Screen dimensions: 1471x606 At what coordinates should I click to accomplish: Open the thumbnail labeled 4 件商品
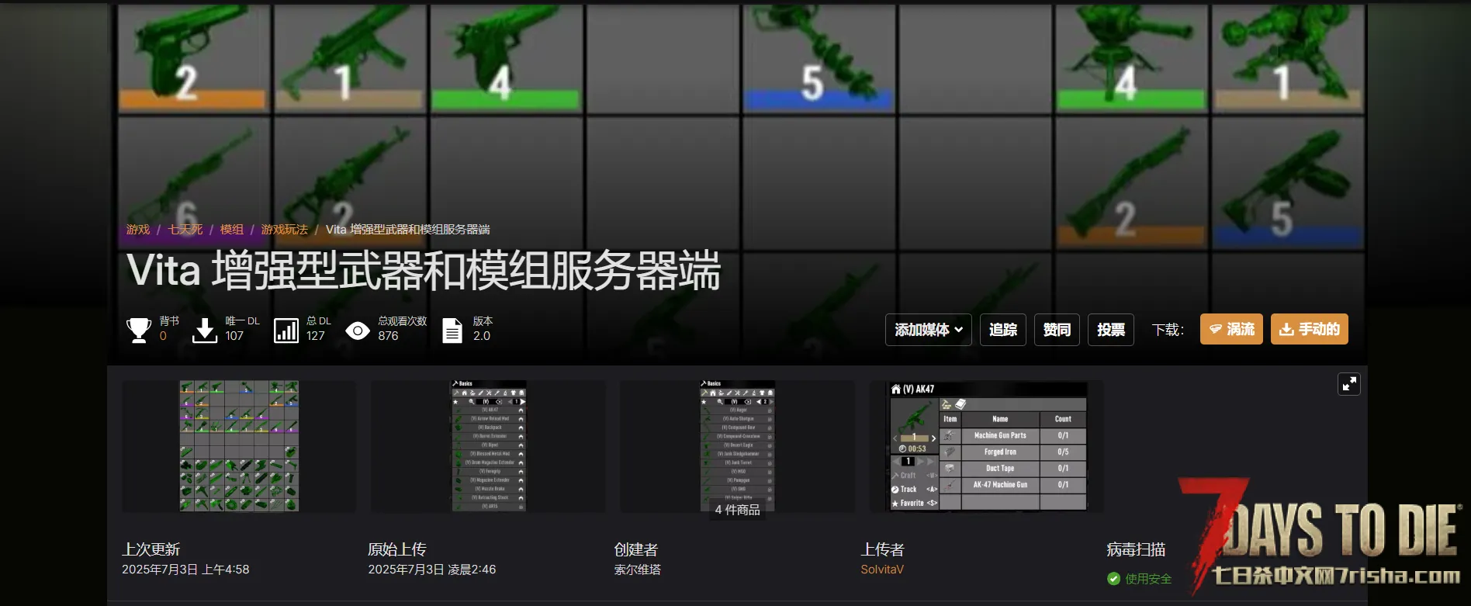738,446
